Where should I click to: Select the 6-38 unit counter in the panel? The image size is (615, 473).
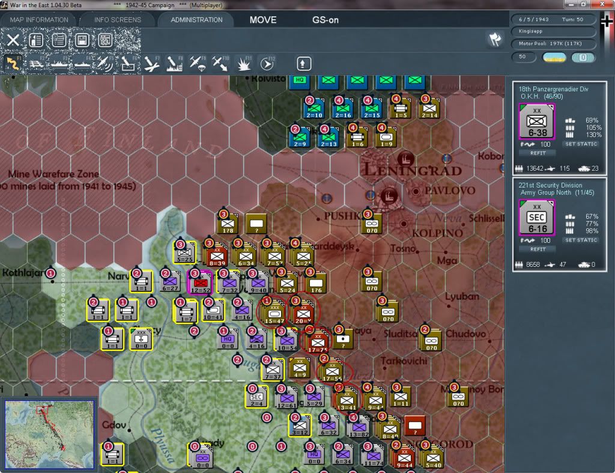(536, 121)
